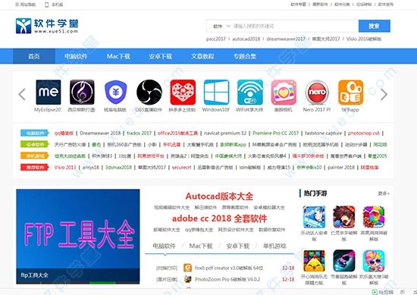This screenshot has height=295, width=417.
Task: Open the 安卓下载 nav menu item
Action: click(161, 56)
